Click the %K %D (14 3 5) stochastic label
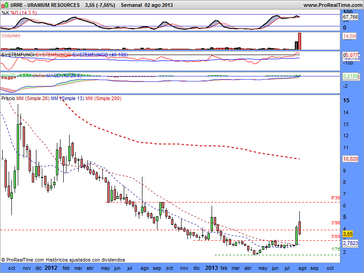 19,13
